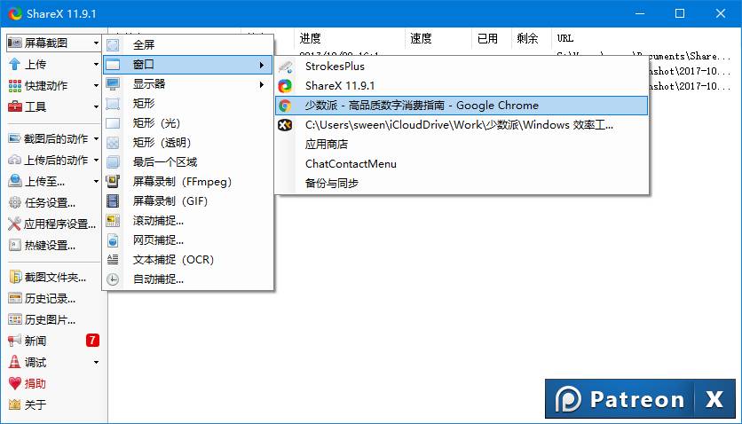Click the Donate (捐助) heart icon

tap(15, 383)
